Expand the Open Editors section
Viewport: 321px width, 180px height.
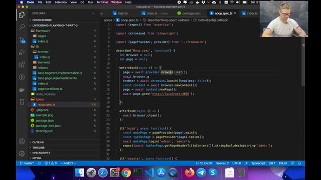[x=42, y=20]
